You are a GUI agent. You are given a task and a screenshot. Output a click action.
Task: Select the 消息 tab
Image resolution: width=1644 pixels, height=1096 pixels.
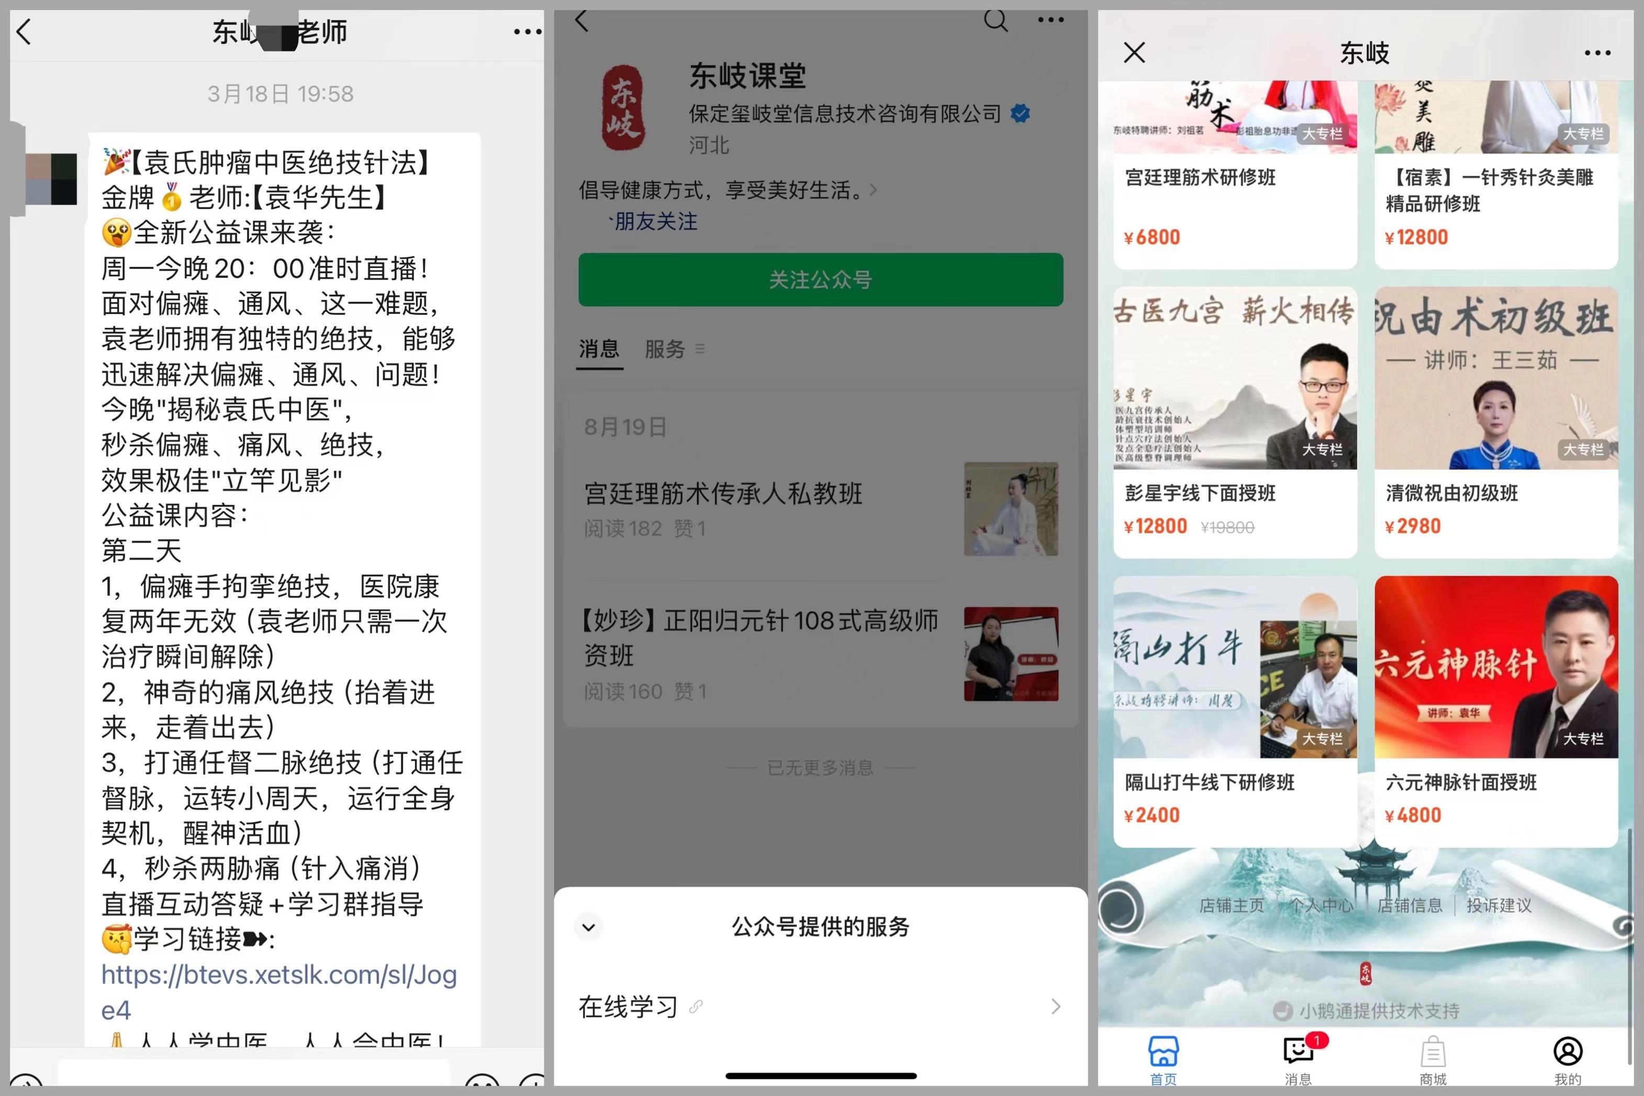[x=599, y=349]
